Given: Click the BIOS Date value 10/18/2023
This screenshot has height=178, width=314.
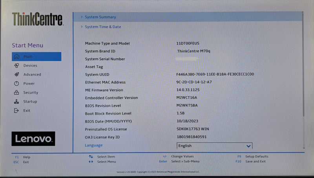Looking at the screenshot, I should tap(187, 121).
